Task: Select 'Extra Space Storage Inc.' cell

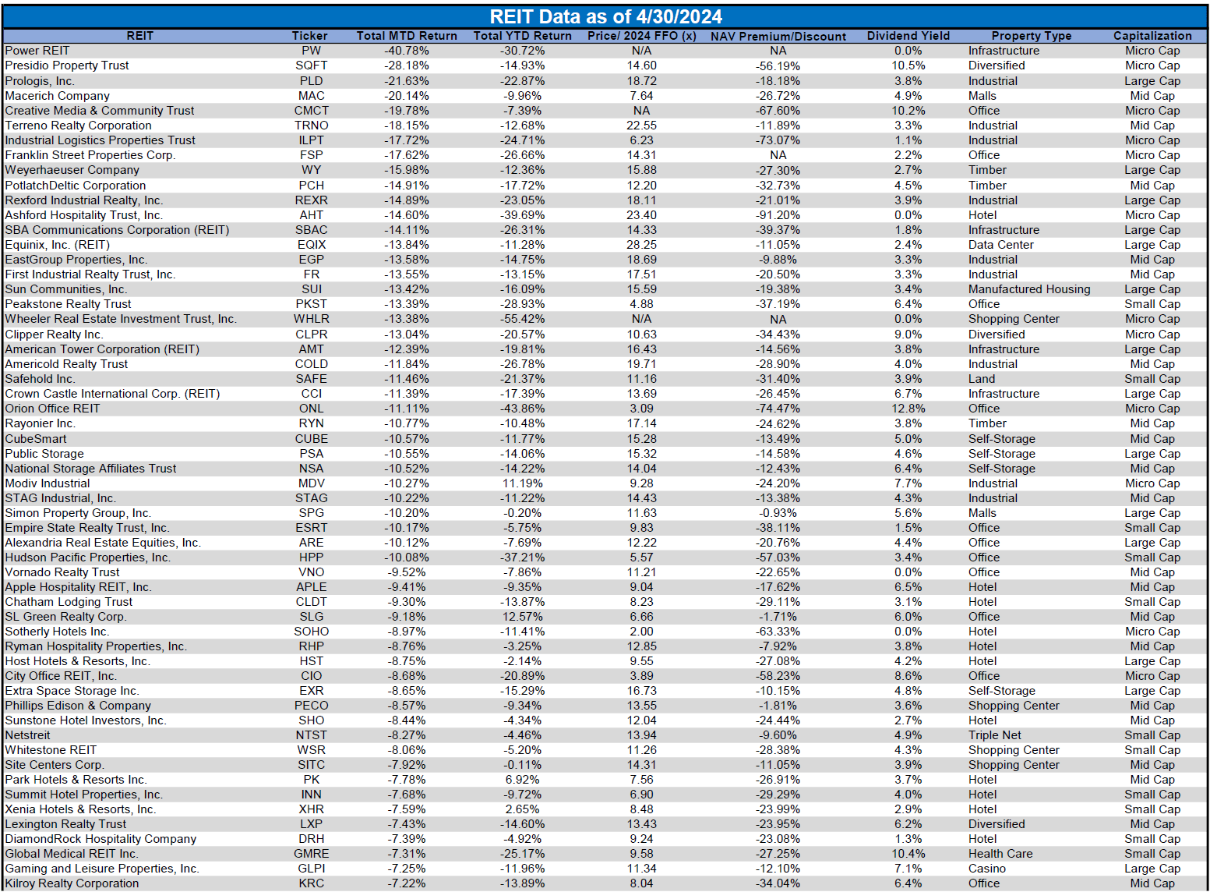Action: [x=72, y=691]
